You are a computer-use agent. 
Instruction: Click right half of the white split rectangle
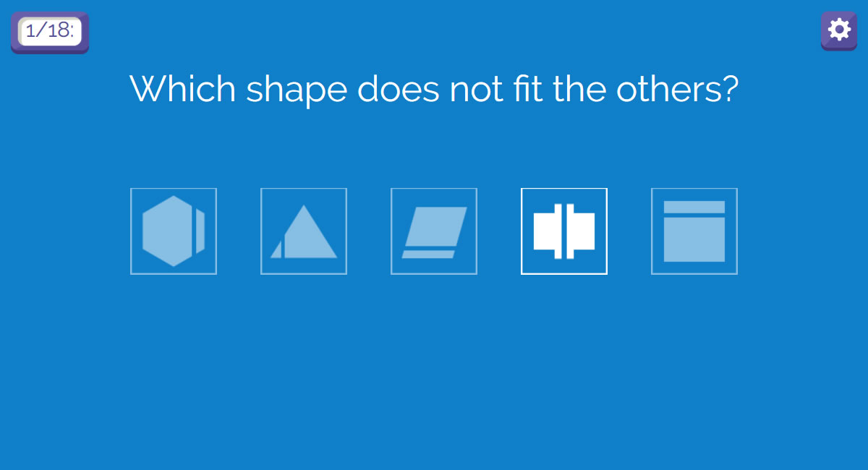[x=582, y=231]
